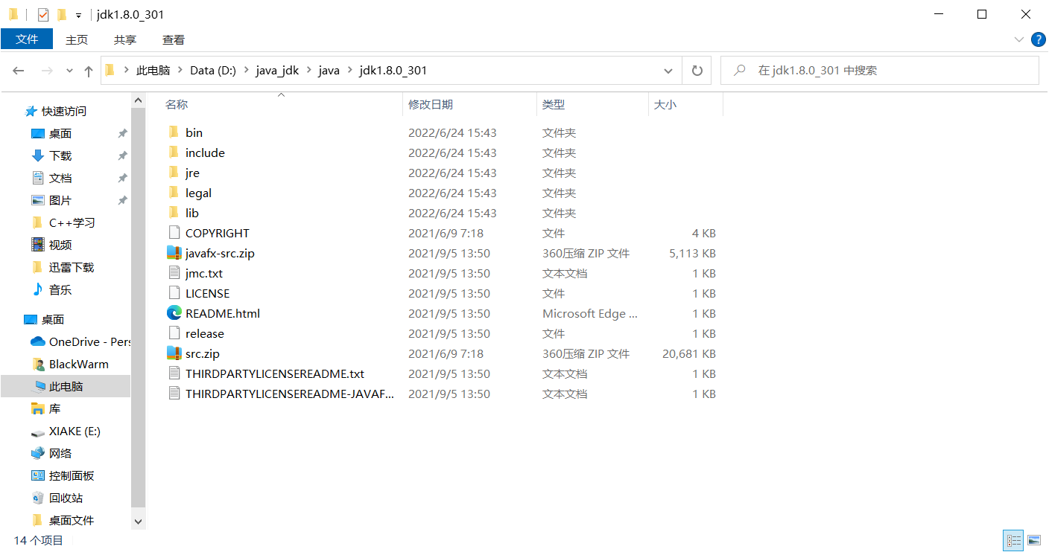The width and height of the screenshot is (1049, 552).
Task: Switch to details view layout icon
Action: click(x=1013, y=540)
